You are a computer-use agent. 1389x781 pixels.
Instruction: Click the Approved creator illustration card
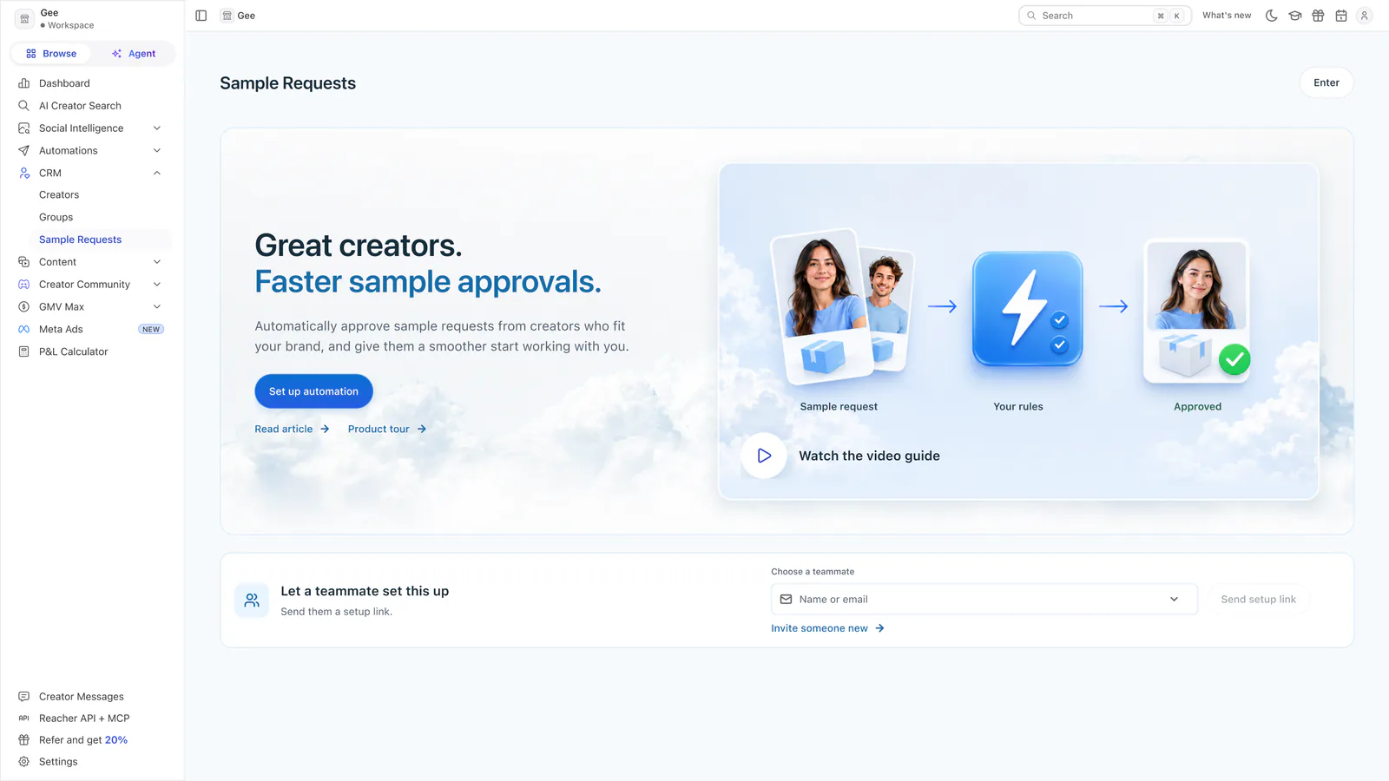[x=1197, y=311]
